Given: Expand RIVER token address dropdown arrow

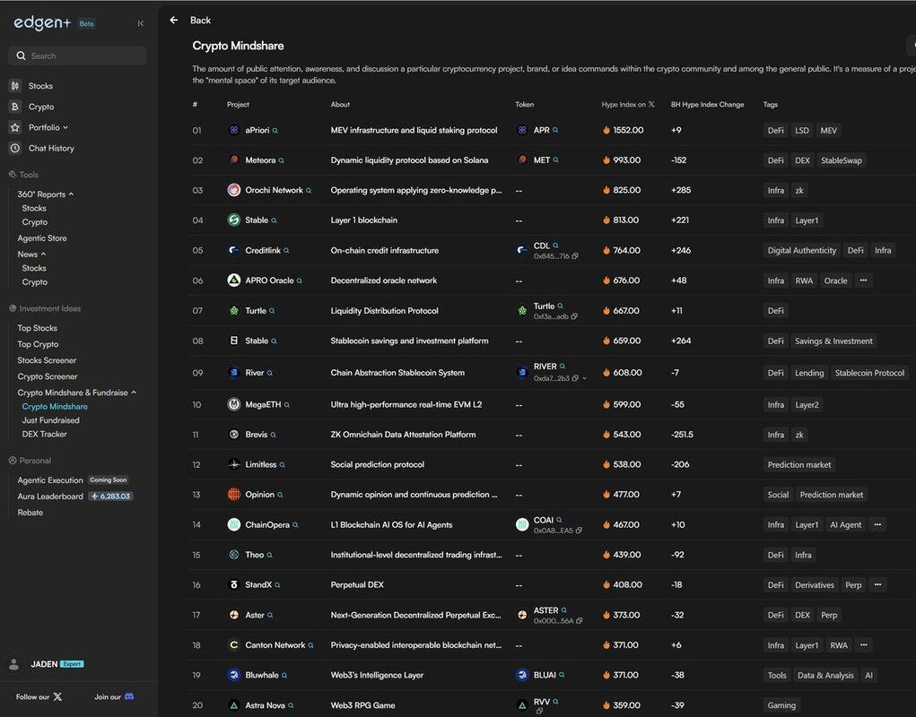Looking at the screenshot, I should coord(584,378).
